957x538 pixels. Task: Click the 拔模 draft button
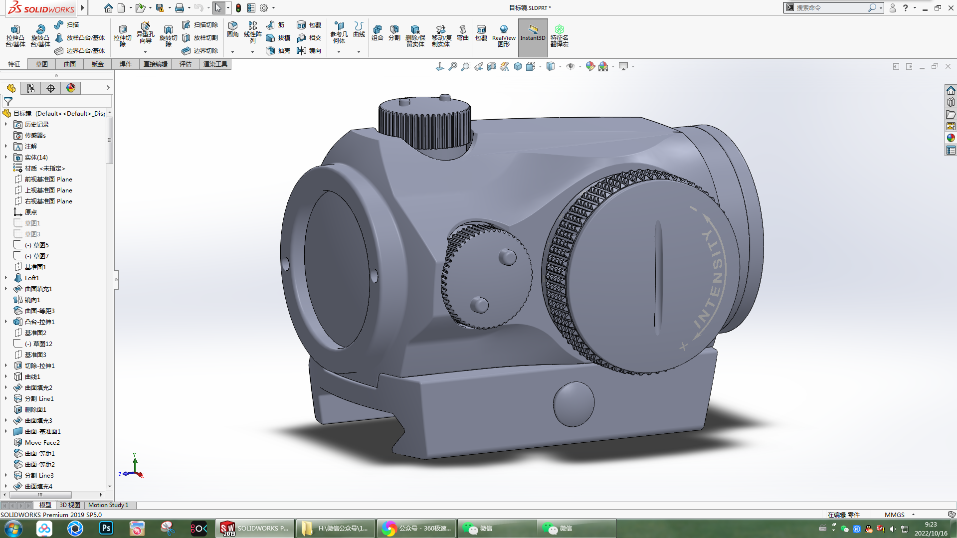tap(278, 38)
